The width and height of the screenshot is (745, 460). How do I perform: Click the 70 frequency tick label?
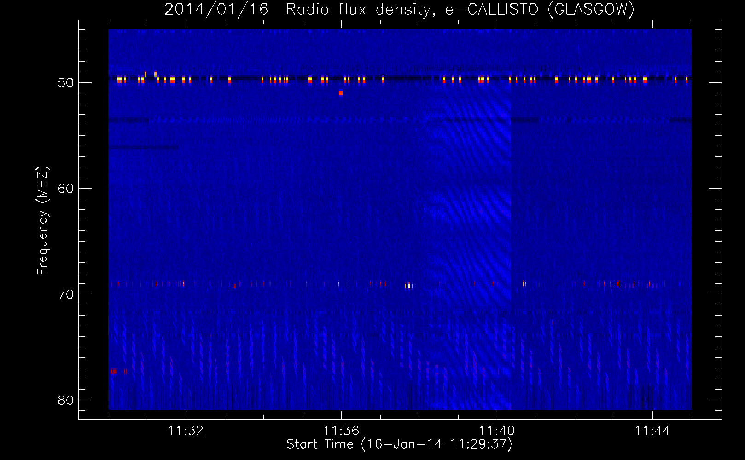click(x=66, y=294)
